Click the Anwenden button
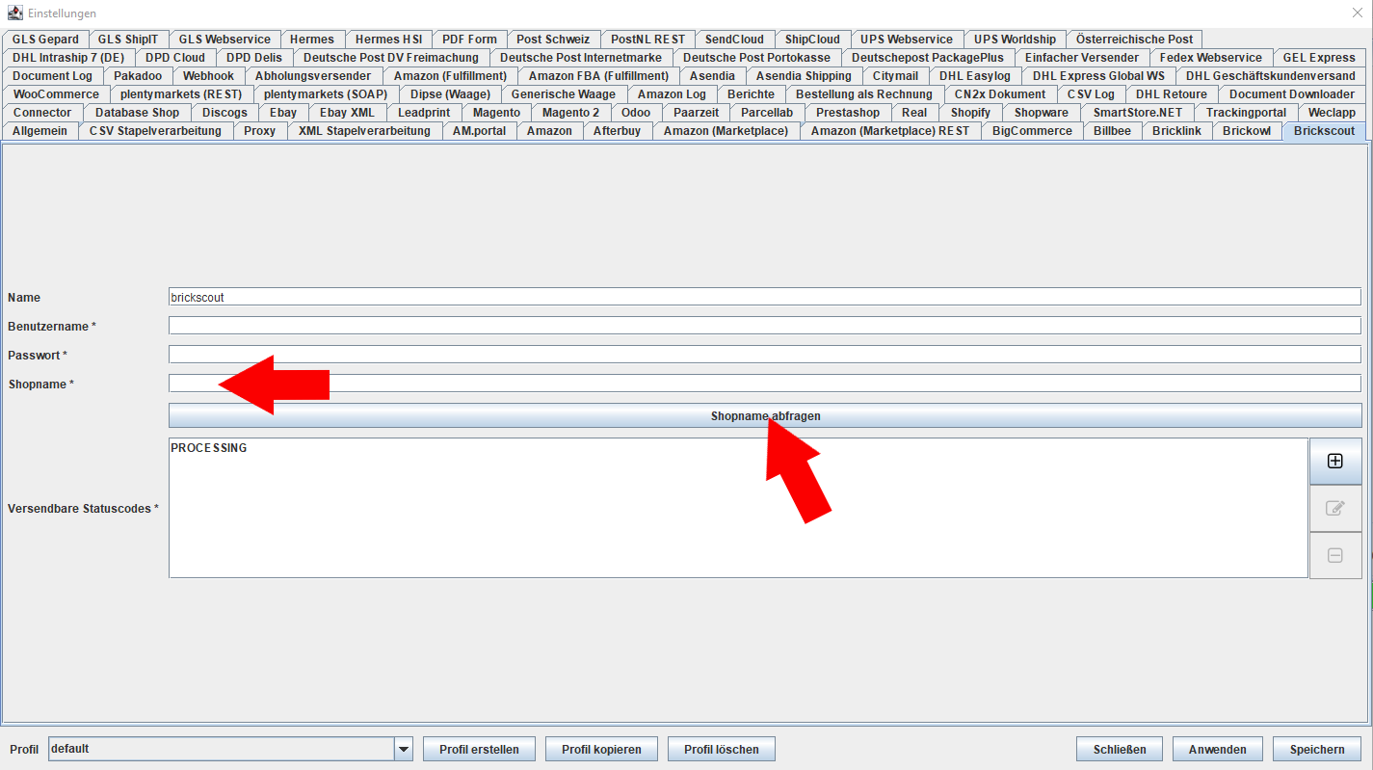 (1218, 749)
